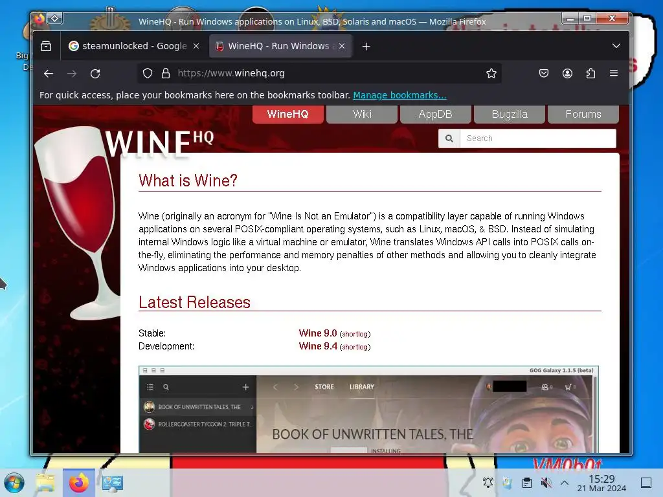The height and width of the screenshot is (497, 663).
Task: Click the show desktop button
Action: click(x=646, y=483)
